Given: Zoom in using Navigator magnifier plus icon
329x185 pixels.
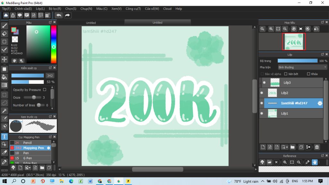Looking at the screenshot, I should coord(271,29).
